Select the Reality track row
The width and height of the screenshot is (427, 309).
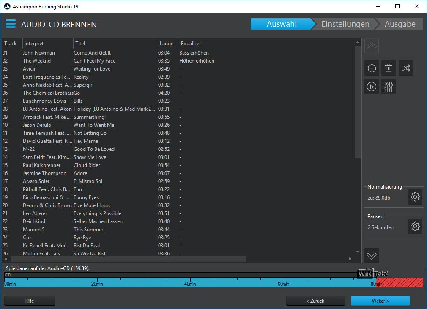pyautogui.click(x=178, y=77)
